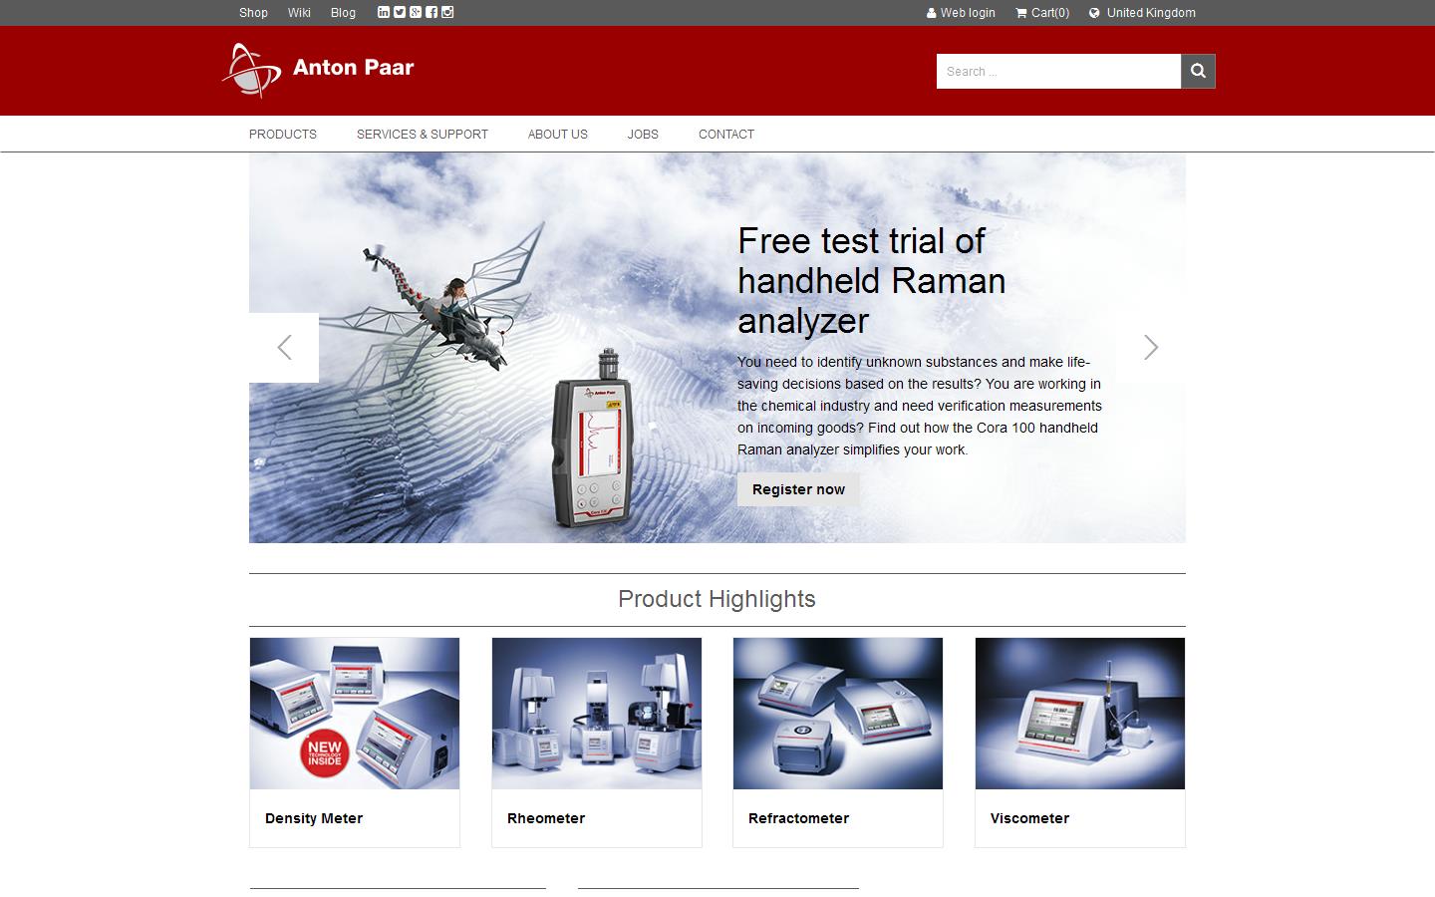View Cart(0) text link

(1050, 13)
